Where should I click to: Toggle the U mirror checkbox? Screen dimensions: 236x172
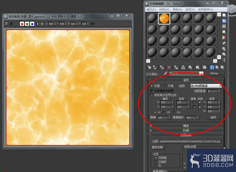click(x=194, y=102)
